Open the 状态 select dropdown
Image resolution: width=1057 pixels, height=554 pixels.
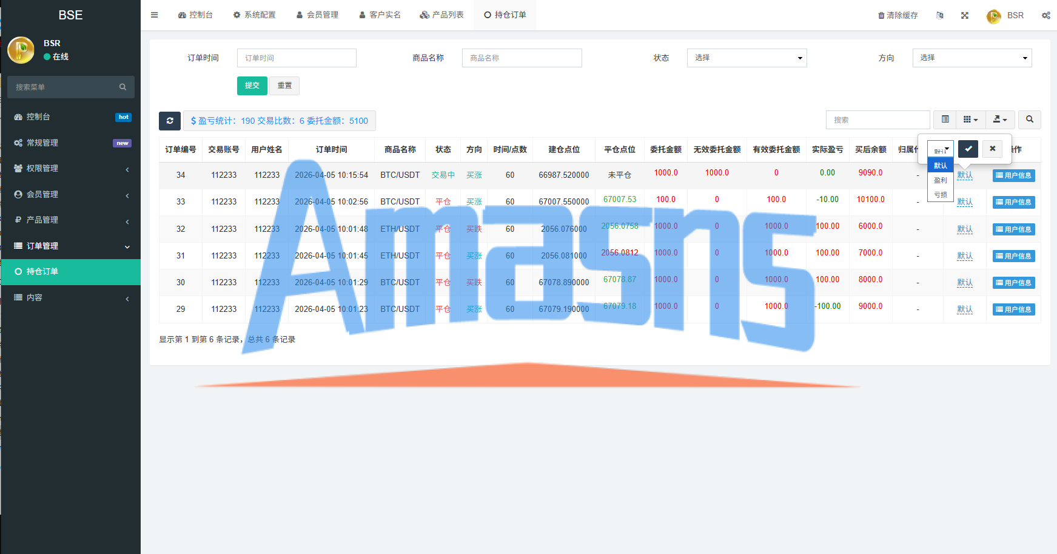click(747, 58)
